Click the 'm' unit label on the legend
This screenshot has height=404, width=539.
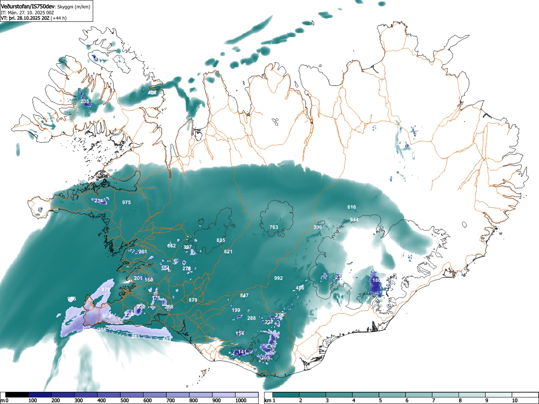click(3, 401)
